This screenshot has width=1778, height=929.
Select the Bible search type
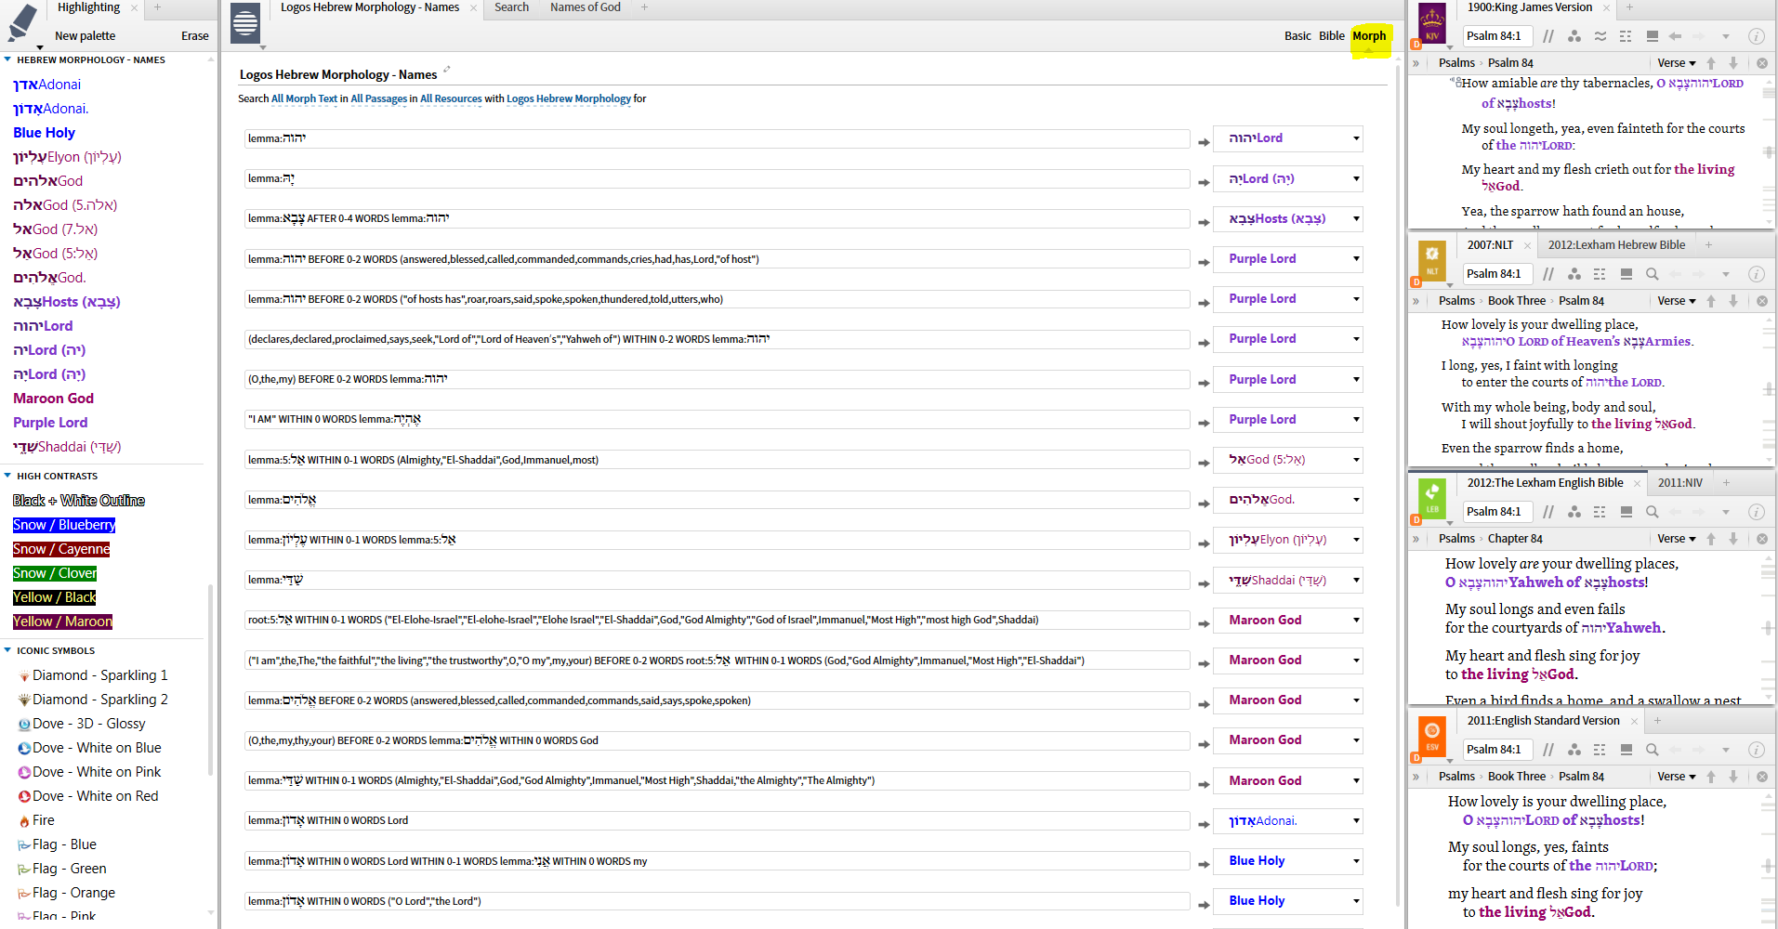pyautogui.click(x=1332, y=36)
